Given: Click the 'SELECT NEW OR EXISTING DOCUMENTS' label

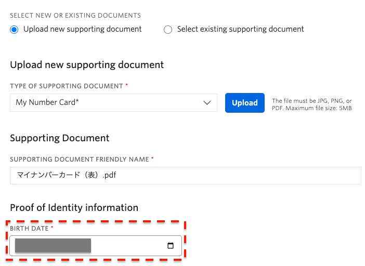Looking at the screenshot, I should click(x=75, y=16).
